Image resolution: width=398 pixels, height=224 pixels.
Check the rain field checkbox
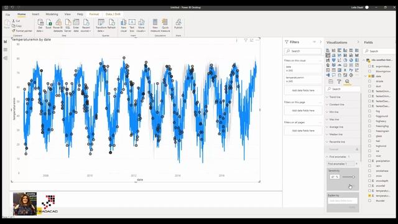click(369, 166)
